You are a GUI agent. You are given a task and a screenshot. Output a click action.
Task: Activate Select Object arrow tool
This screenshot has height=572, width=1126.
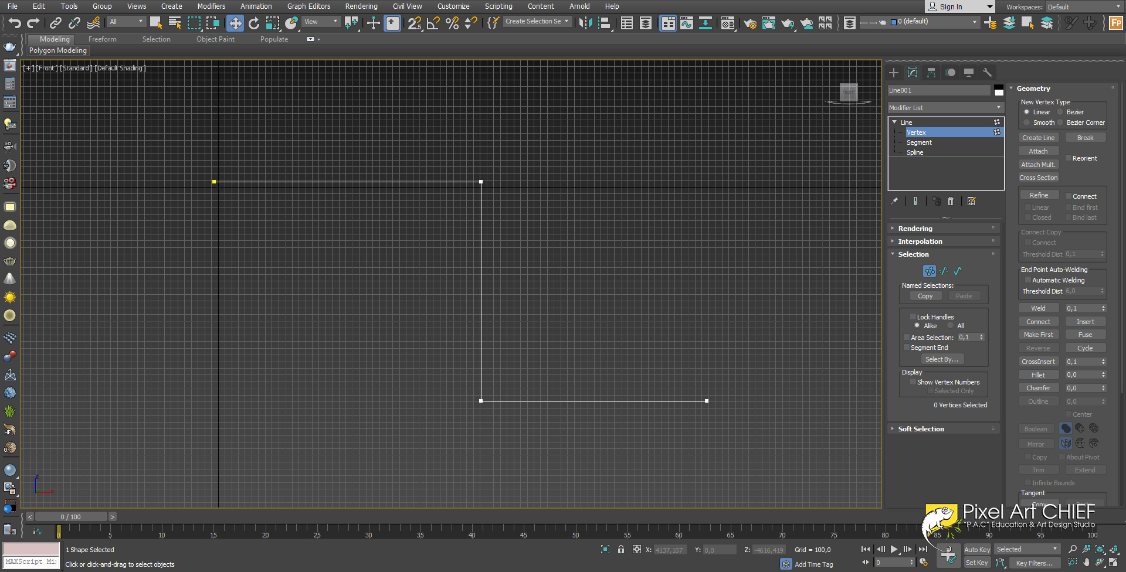tap(156, 23)
